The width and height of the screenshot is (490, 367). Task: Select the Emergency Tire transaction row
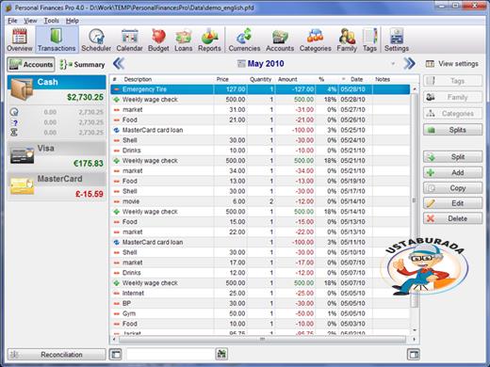[x=260, y=89]
